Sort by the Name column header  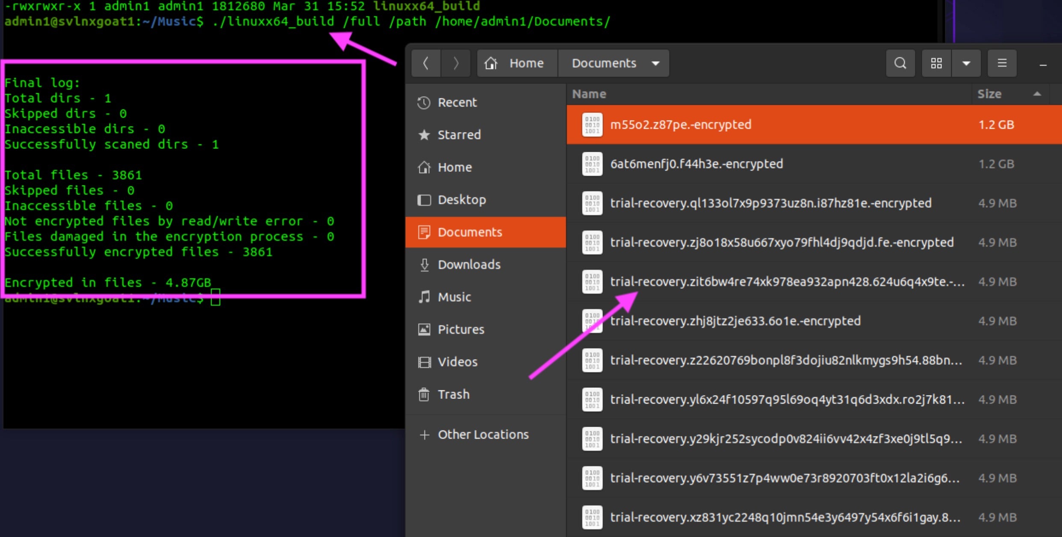tap(589, 94)
